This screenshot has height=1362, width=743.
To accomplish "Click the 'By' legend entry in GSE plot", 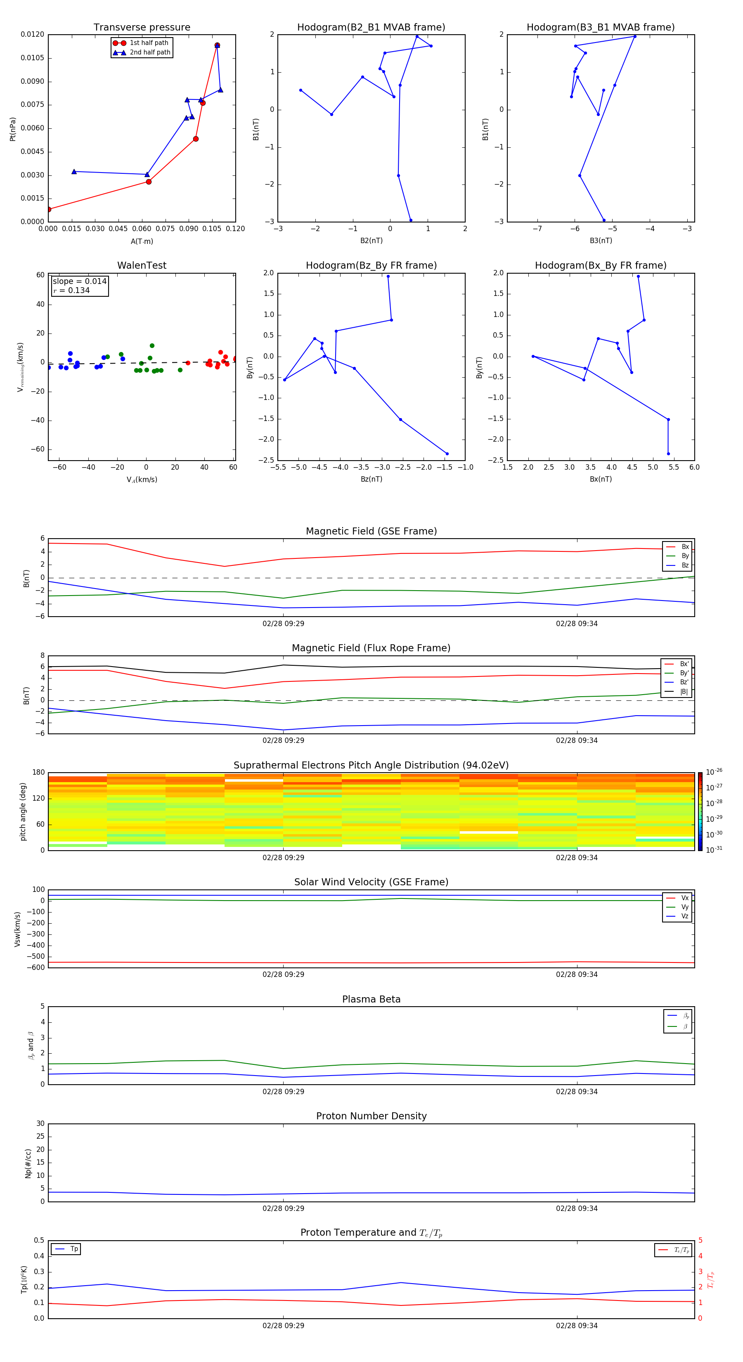I will pyautogui.click(x=677, y=556).
